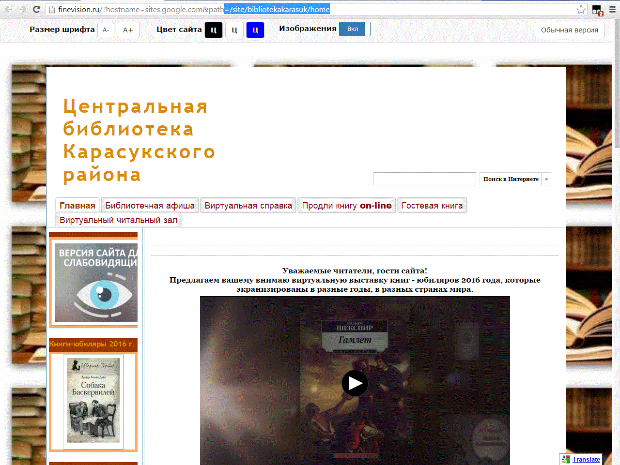
Task: Select blue site color scheme
Action: [255, 30]
